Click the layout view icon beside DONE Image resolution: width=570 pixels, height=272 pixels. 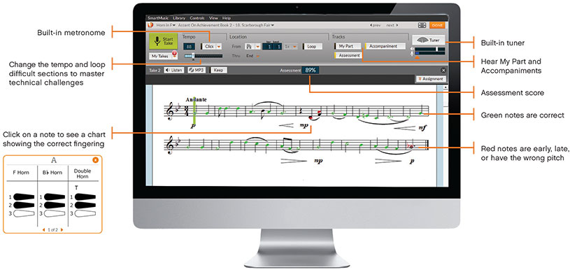(422, 25)
